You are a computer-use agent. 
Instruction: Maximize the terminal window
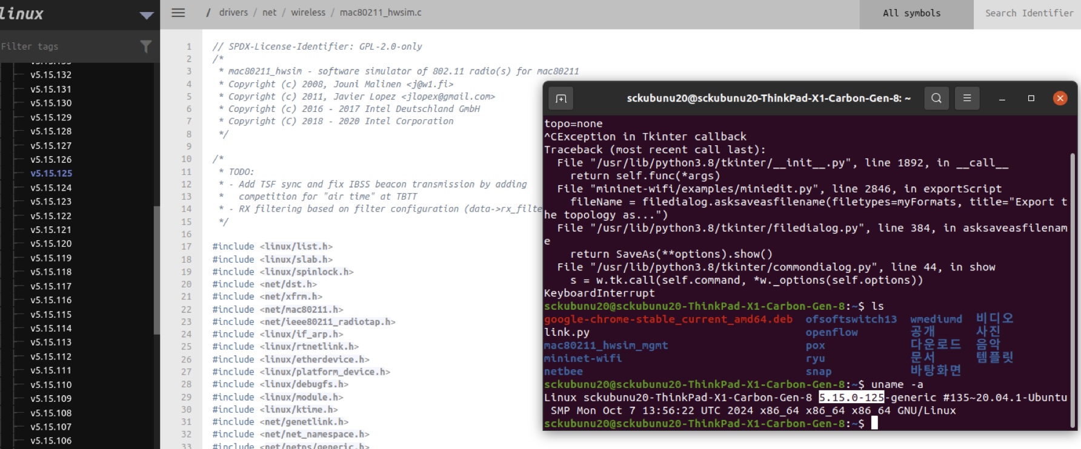1031,98
